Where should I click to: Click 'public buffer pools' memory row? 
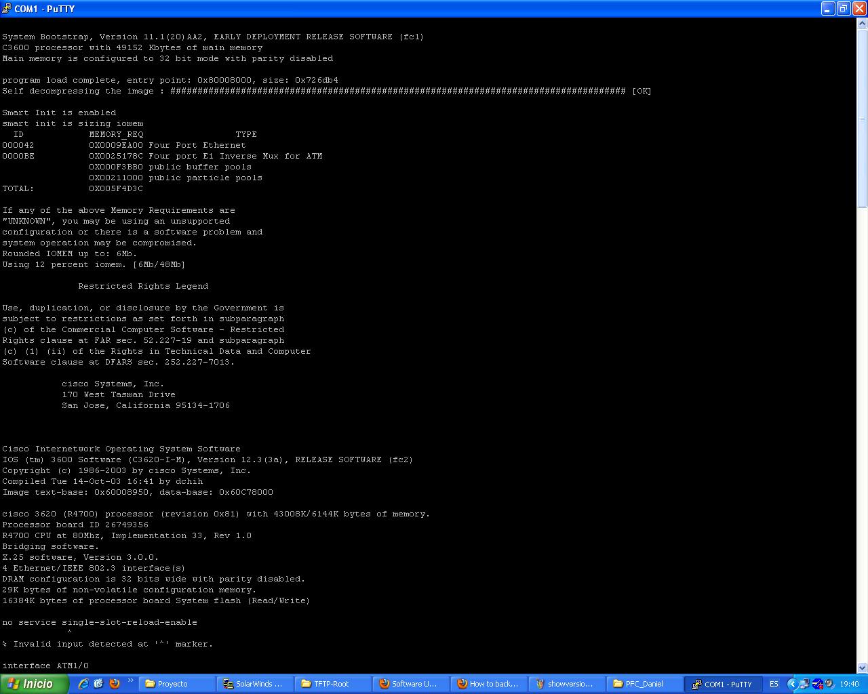pyautogui.click(x=170, y=167)
